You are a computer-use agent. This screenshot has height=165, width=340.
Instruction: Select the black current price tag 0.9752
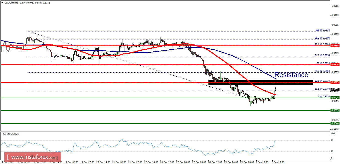click(335, 89)
